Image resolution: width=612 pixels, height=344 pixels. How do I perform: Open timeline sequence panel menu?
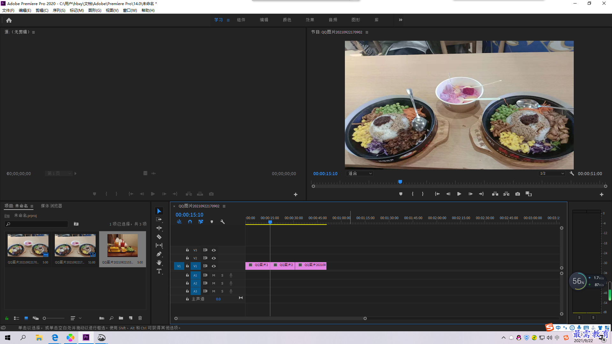224,206
